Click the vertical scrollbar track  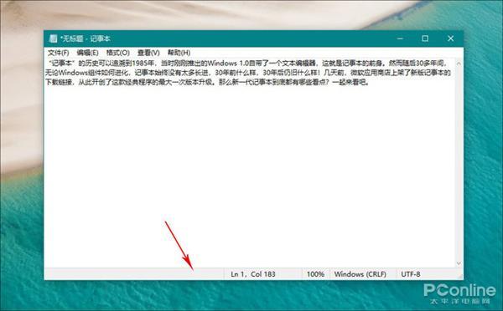(x=459, y=164)
